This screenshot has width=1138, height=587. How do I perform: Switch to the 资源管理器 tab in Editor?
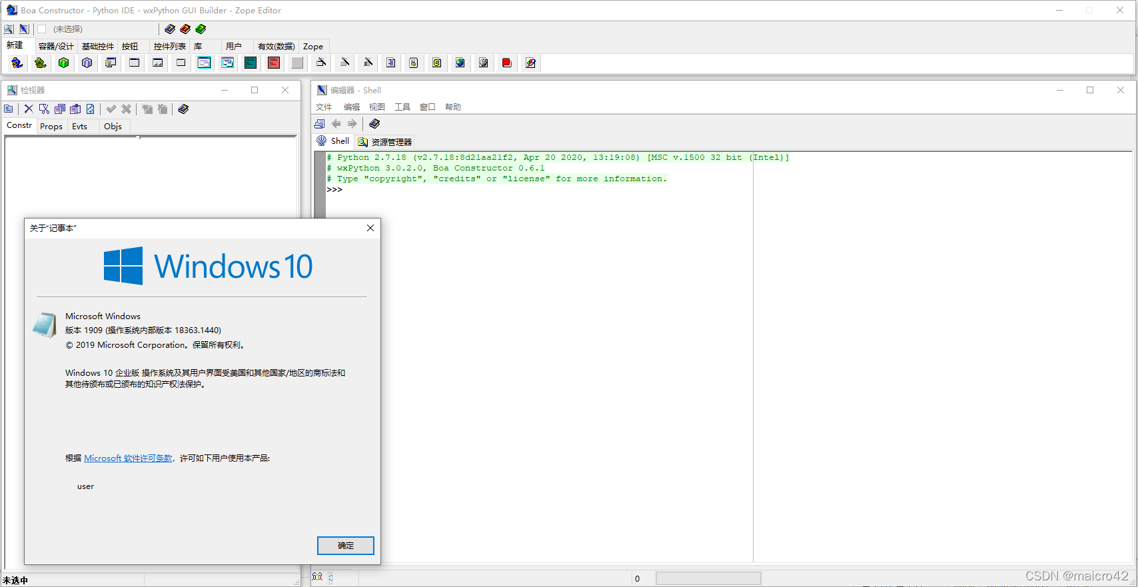(x=384, y=142)
